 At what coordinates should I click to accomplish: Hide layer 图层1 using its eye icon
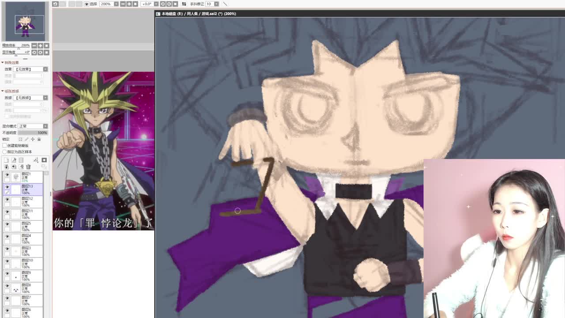click(x=7, y=175)
